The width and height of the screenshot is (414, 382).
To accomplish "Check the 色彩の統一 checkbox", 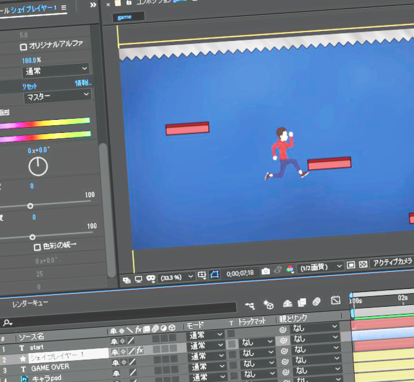I will [x=37, y=247].
